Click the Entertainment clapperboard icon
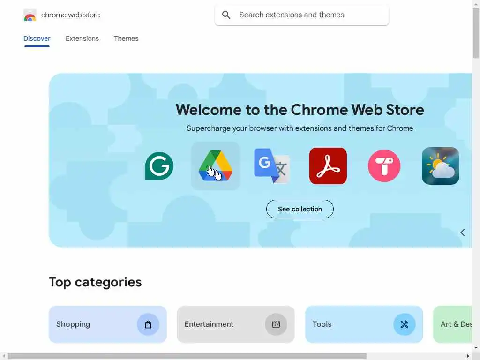The height and width of the screenshot is (360, 480). click(276, 324)
